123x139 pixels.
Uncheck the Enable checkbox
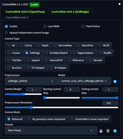tap(7, 26)
